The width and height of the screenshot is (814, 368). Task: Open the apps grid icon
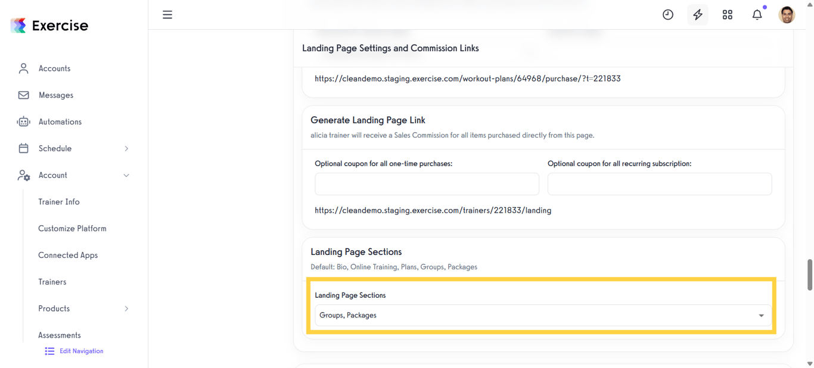pos(727,14)
